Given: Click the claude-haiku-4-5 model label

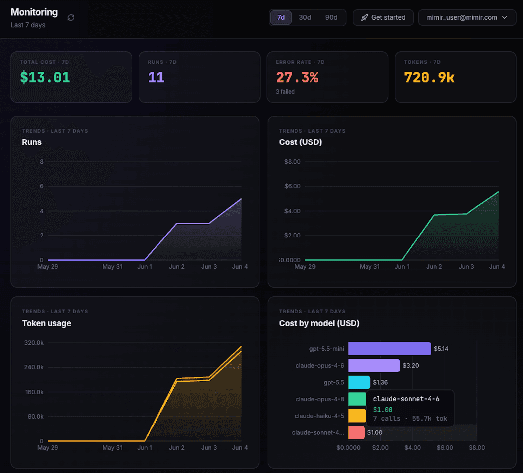Looking at the screenshot, I should [x=319, y=416].
